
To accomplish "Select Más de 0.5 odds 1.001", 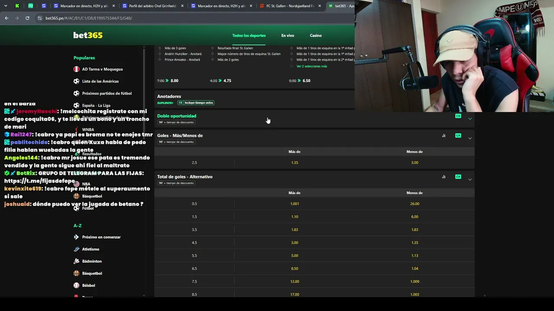I will pyautogui.click(x=294, y=204).
